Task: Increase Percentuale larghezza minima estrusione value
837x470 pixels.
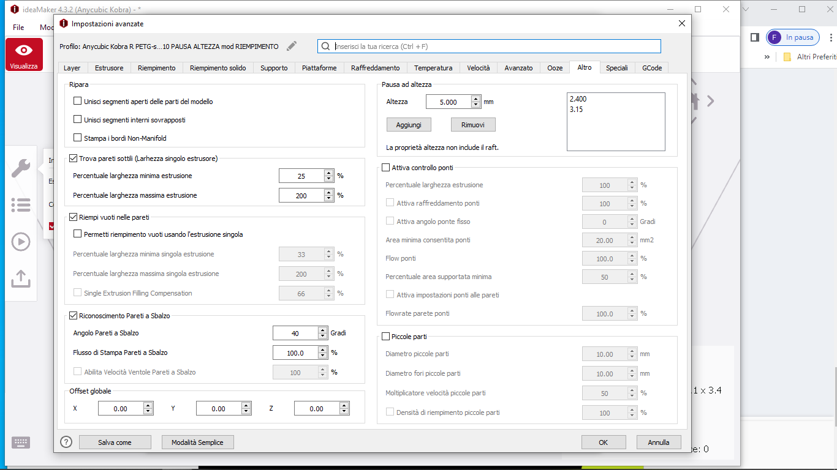Action: [329, 173]
